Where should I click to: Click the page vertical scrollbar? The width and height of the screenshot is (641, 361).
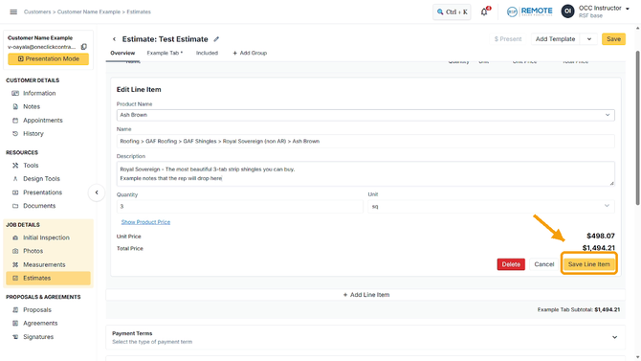point(637,127)
